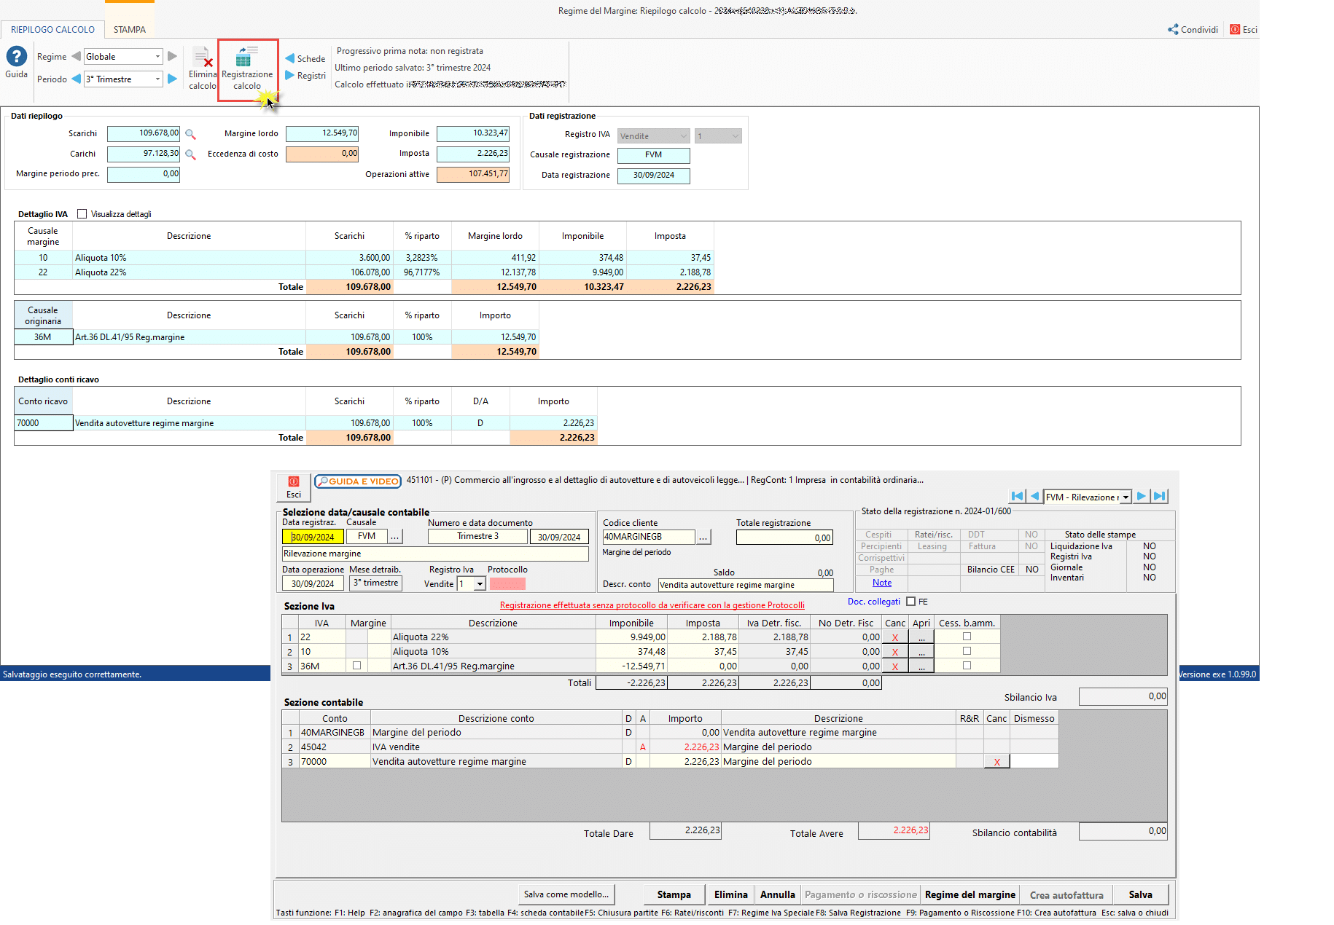Toggle Visualizza dettagli checkbox

coord(82,214)
